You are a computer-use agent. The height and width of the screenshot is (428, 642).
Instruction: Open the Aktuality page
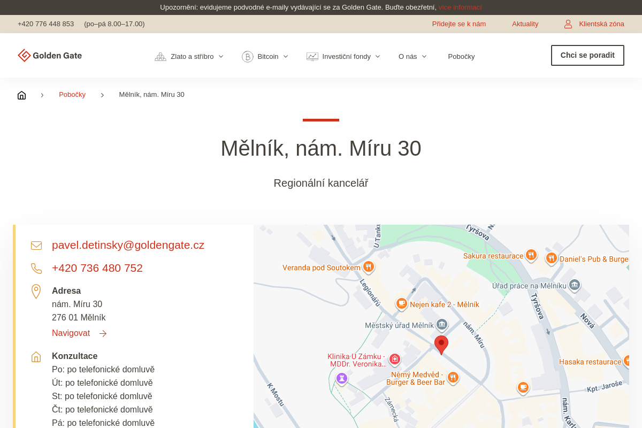pyautogui.click(x=525, y=24)
